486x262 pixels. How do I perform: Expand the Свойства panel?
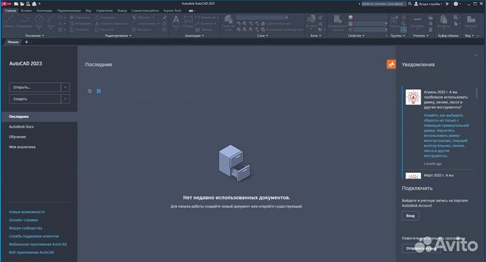(x=356, y=36)
